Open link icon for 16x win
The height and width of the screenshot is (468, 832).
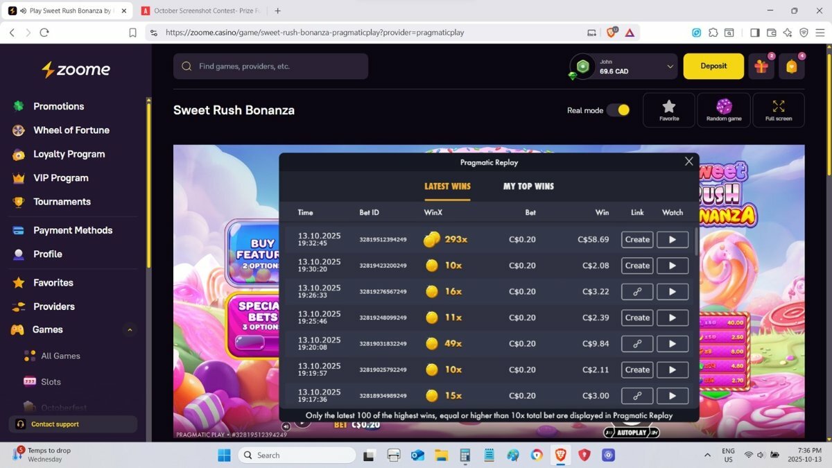tap(636, 292)
